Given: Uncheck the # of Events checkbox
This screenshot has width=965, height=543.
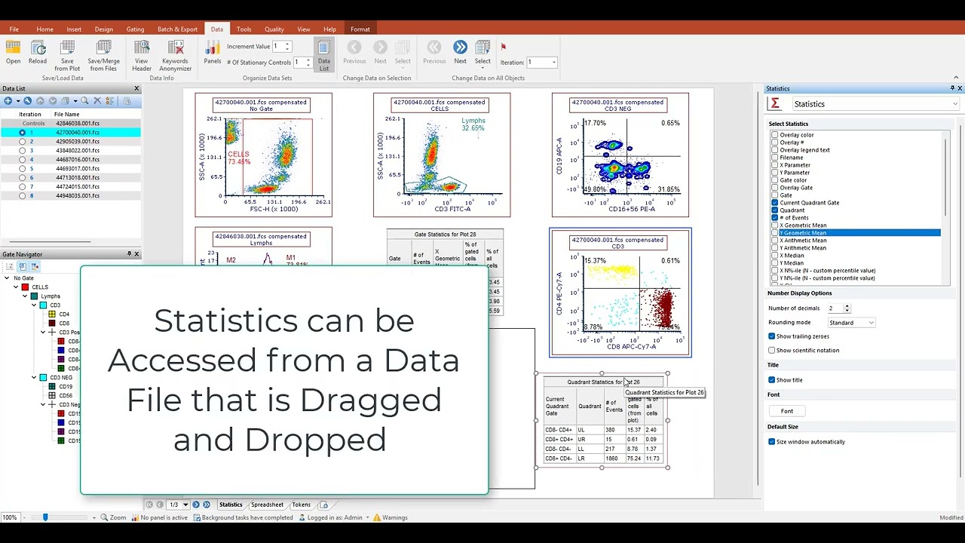Looking at the screenshot, I should click(774, 218).
